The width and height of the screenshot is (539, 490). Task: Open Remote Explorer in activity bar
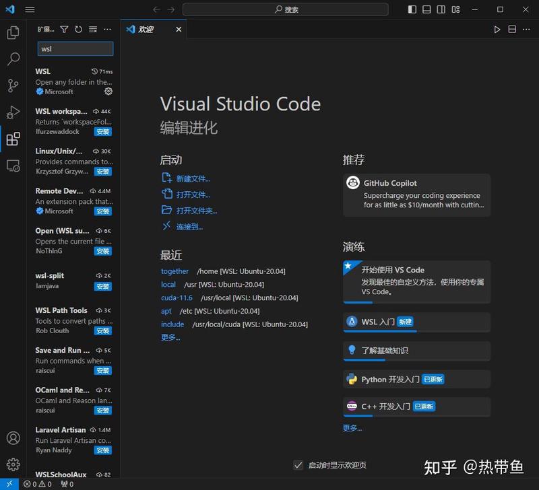click(13, 166)
